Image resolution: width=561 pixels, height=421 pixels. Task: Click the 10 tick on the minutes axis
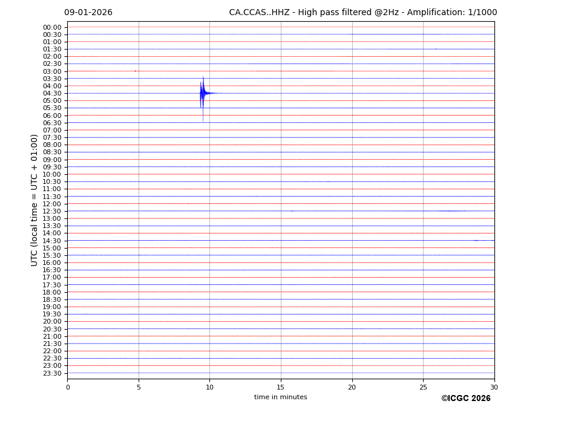[x=209, y=387]
